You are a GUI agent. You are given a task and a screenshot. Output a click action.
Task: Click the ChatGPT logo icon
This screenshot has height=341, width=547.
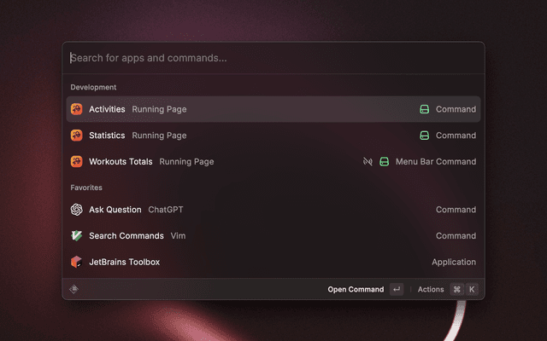(76, 210)
